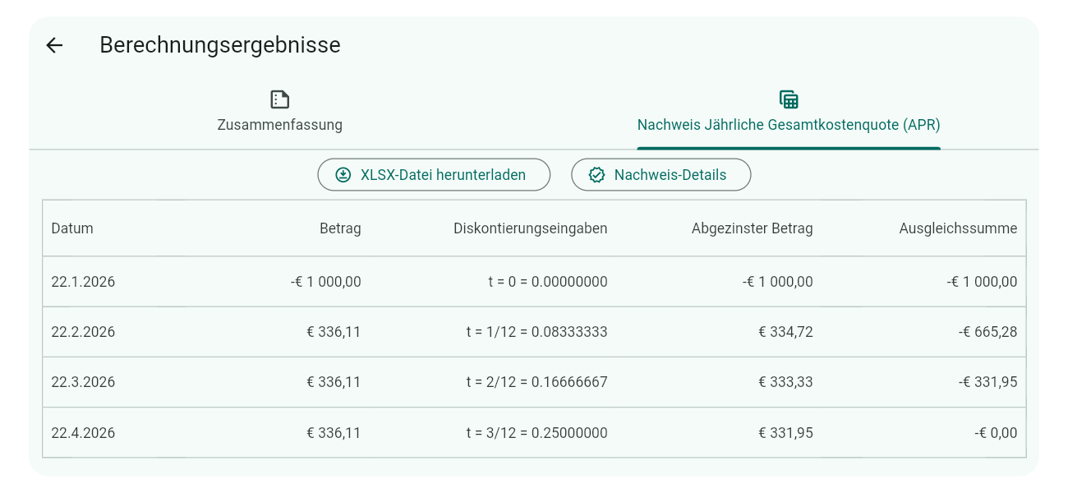Select the document icon above Zusammenfassung
This screenshot has height=493, width=1068.
pyautogui.click(x=279, y=99)
